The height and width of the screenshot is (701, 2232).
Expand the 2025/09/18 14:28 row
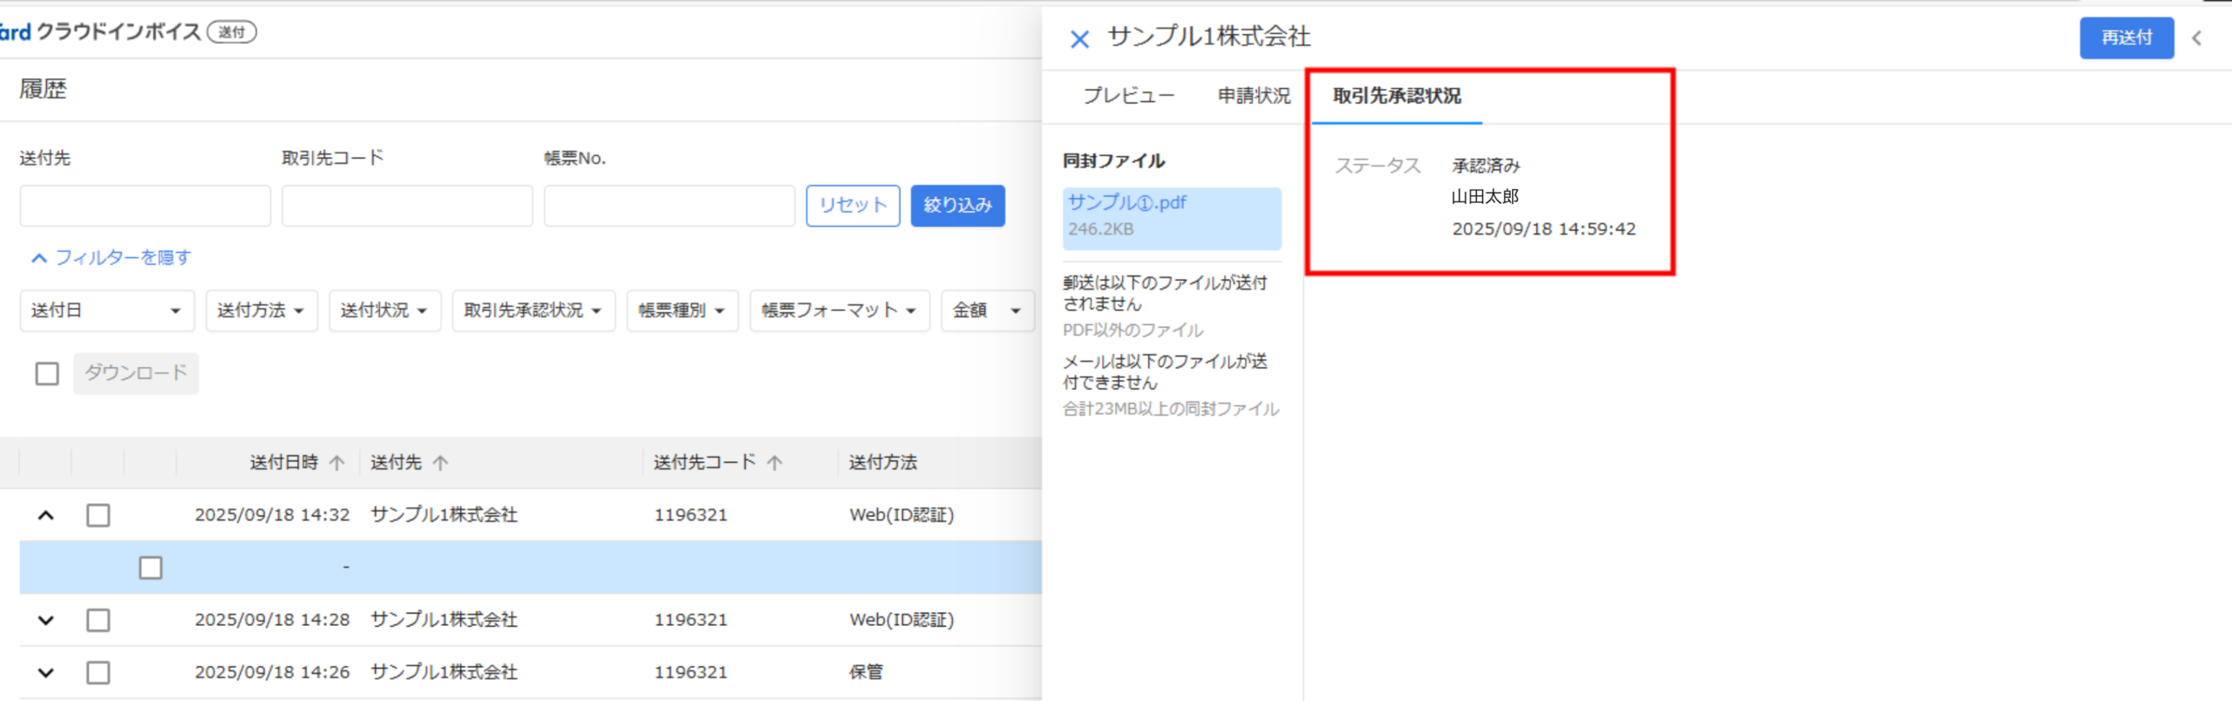[46, 620]
